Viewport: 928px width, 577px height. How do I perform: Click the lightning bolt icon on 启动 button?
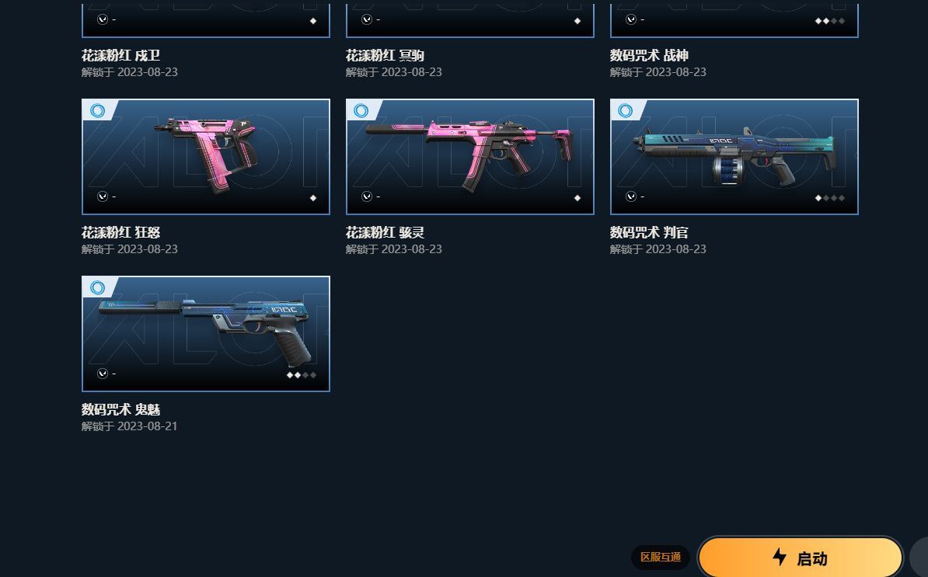click(780, 557)
